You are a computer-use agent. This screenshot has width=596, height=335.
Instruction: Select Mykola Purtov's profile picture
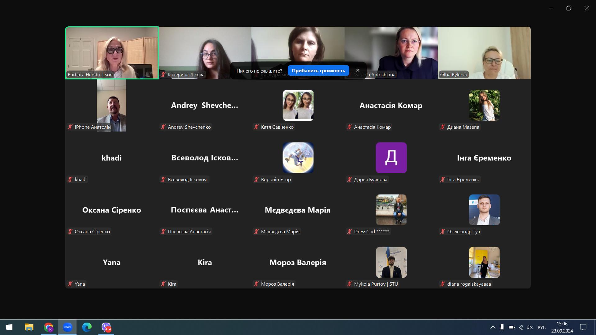tap(391, 262)
